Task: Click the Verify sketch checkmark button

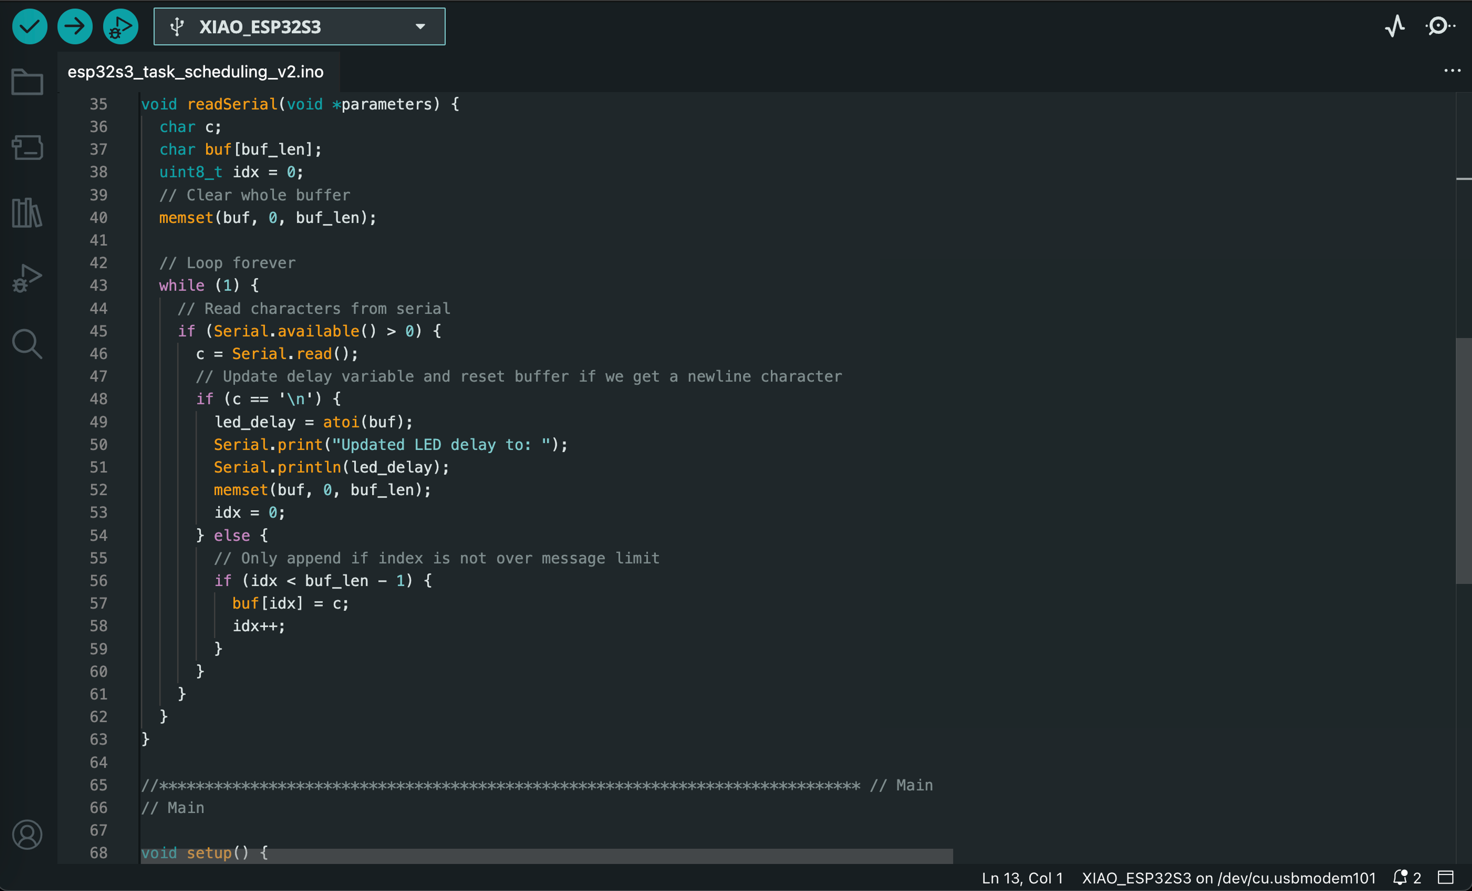Action: click(x=29, y=26)
